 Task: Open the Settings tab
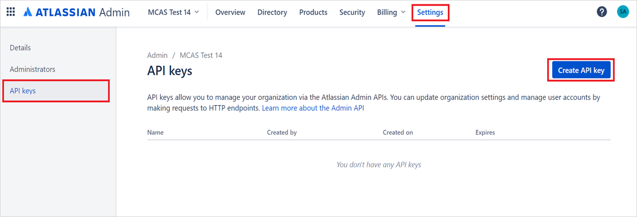coord(430,12)
